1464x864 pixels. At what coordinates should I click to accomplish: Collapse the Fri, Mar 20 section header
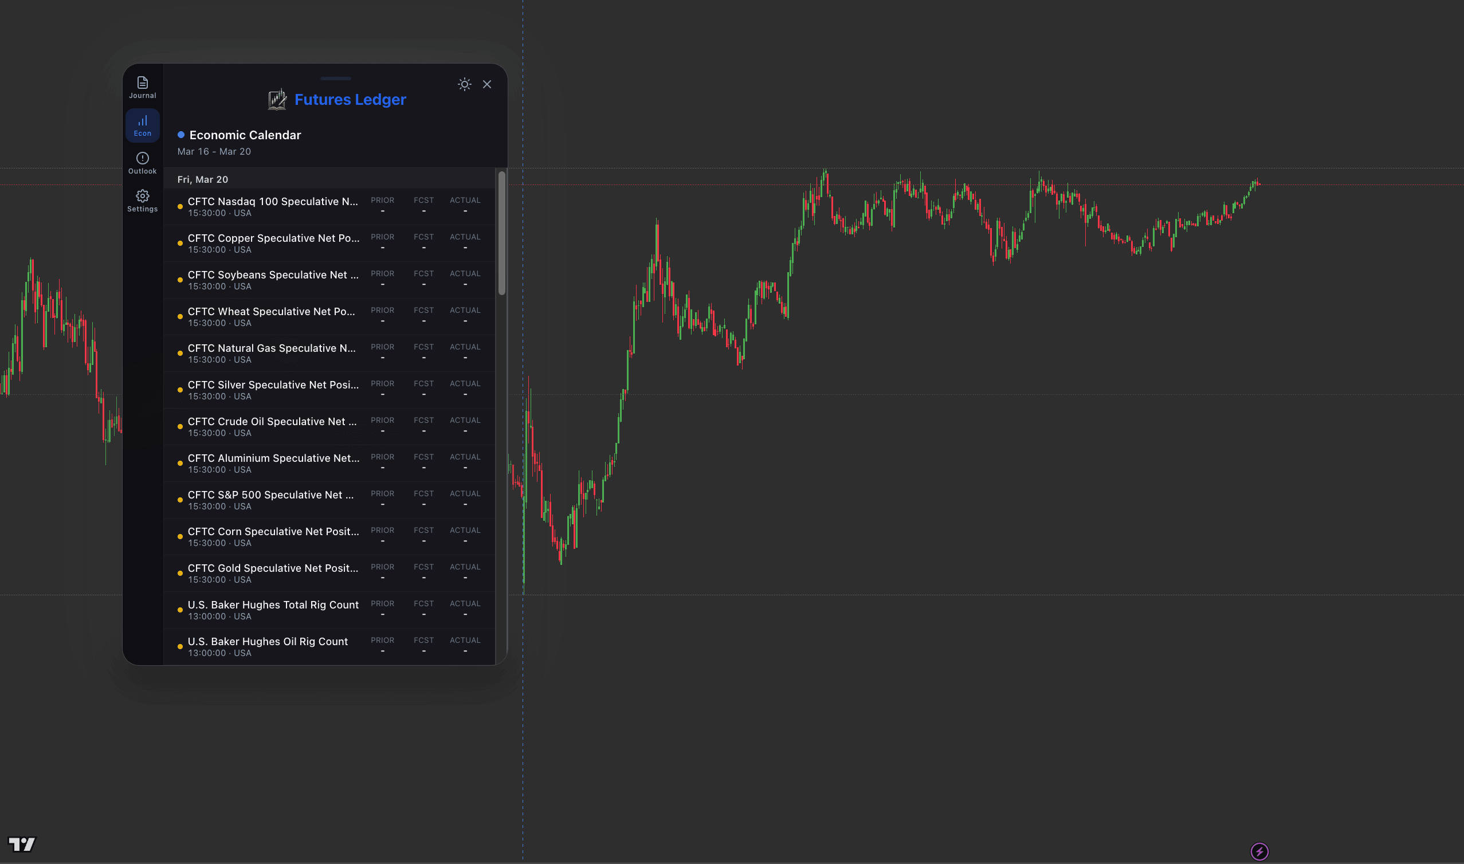(203, 179)
